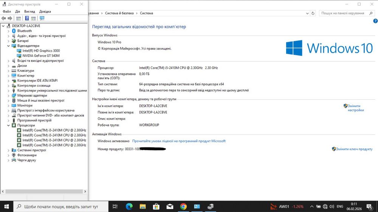
Task: Click the scrollbar right arrow in Device Manager
Action: [85, 192]
